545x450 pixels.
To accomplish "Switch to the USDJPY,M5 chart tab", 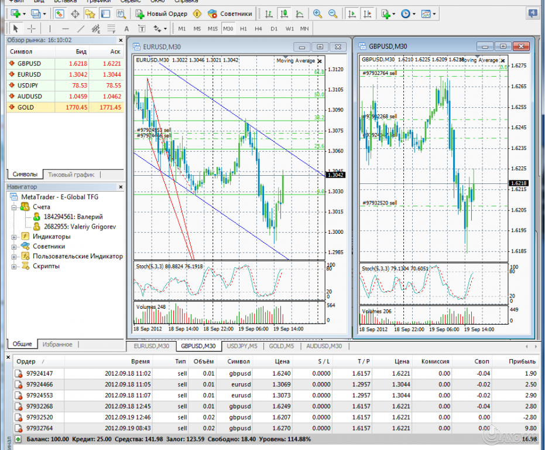I will coord(242,346).
